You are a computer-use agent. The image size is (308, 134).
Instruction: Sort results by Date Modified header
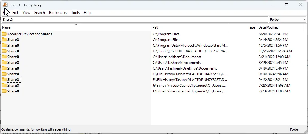(x=280, y=27)
